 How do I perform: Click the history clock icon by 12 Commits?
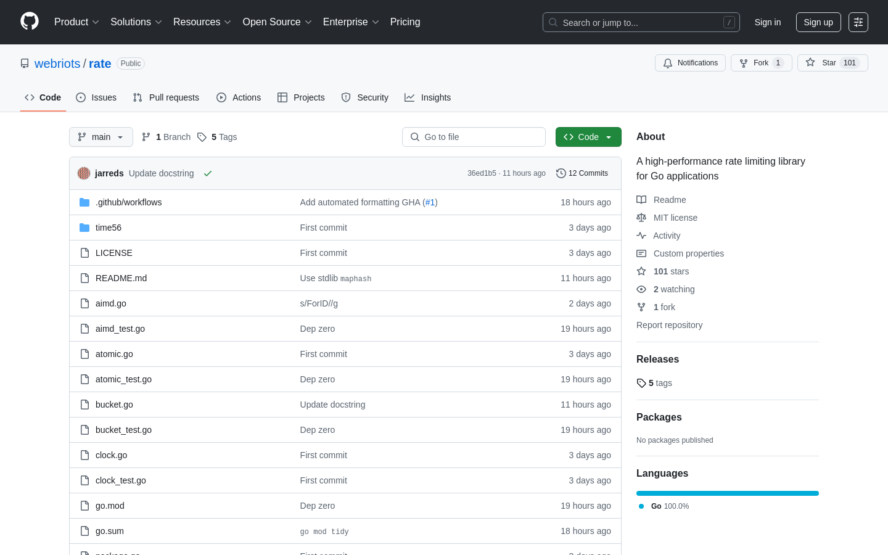coord(561,173)
